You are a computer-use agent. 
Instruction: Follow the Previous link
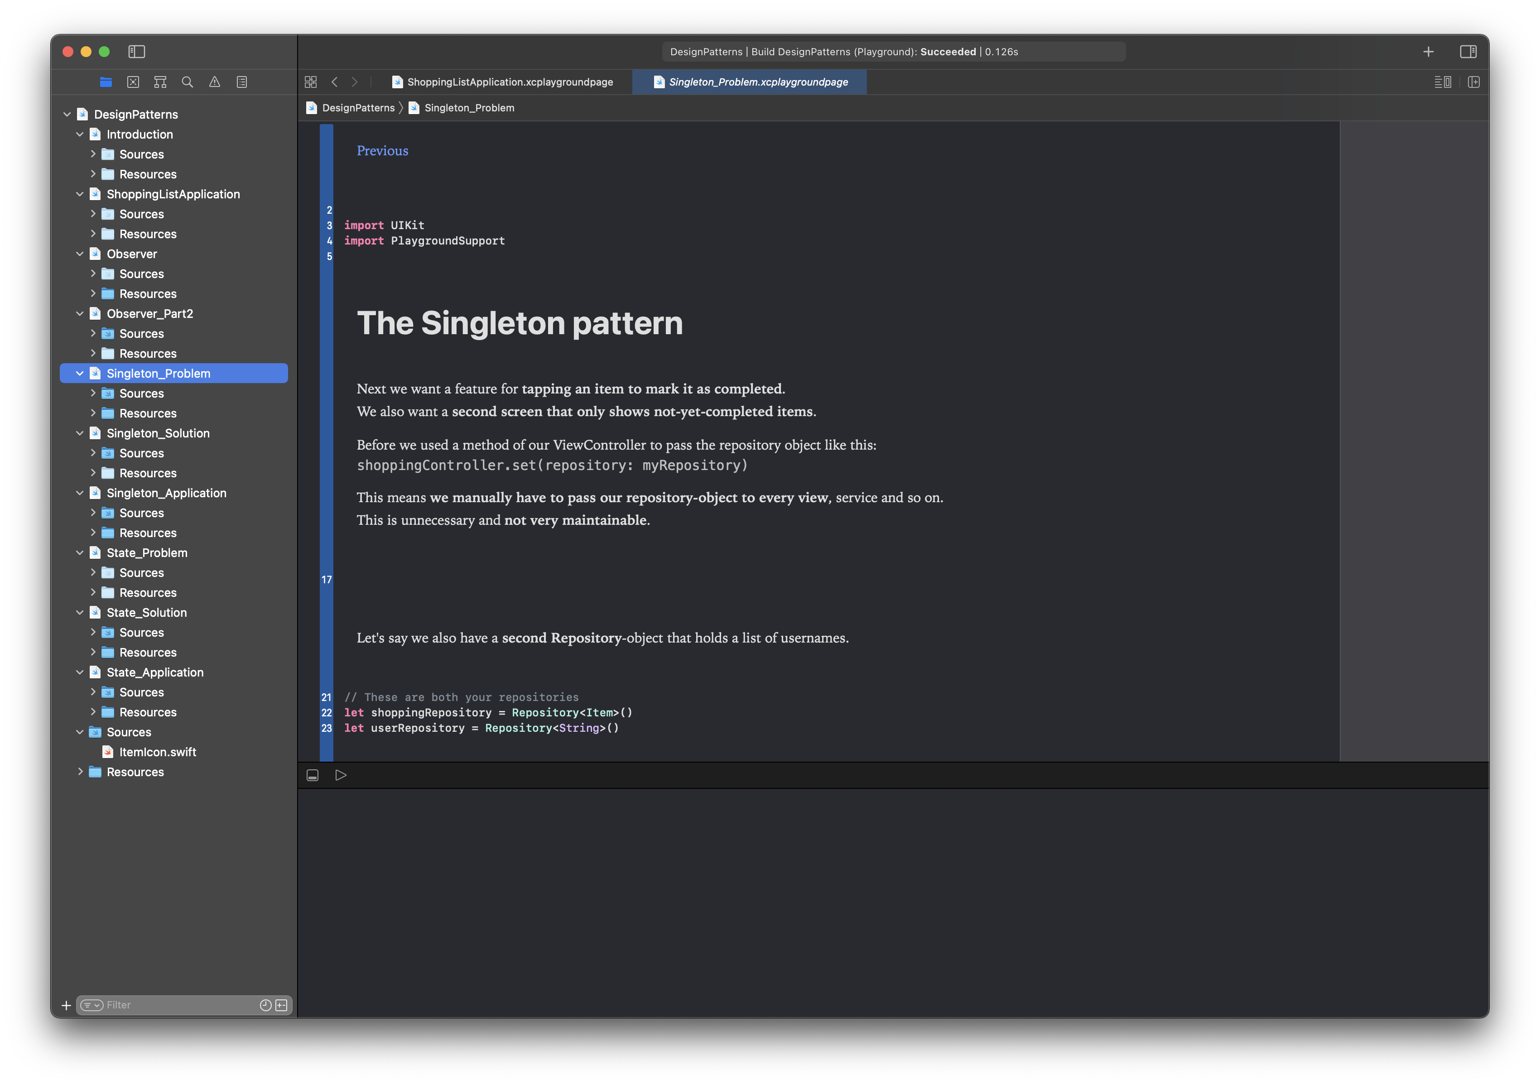382,151
